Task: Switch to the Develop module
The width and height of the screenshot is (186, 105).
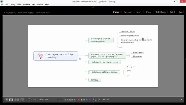Action: point(128,12)
